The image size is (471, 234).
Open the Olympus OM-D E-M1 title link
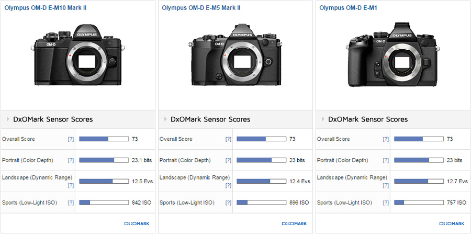(348, 8)
